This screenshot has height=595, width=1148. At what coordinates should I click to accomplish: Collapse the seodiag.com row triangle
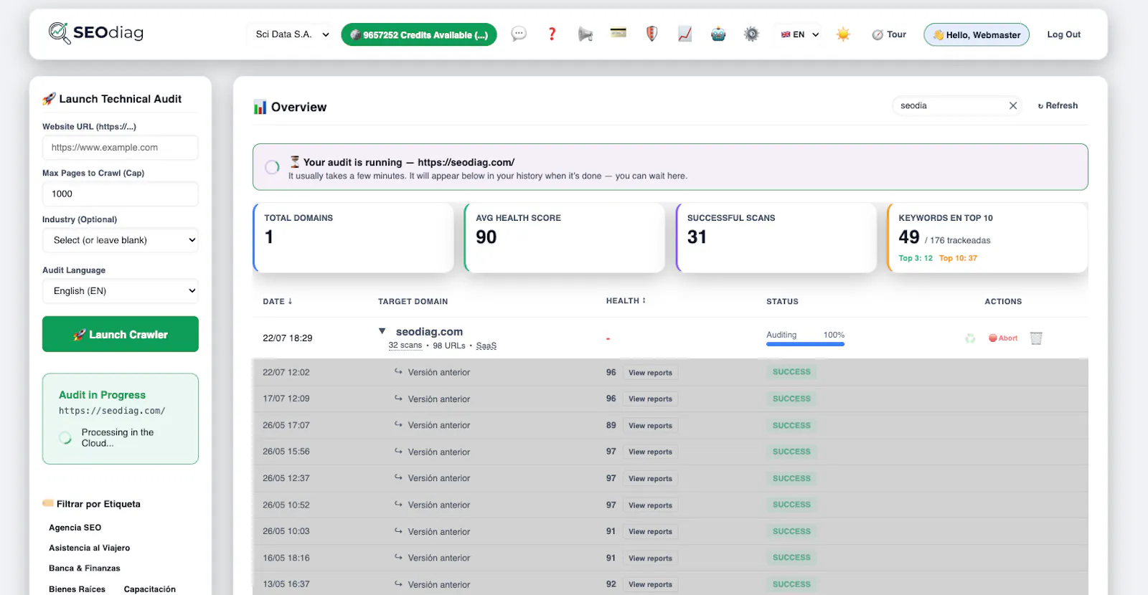pos(382,331)
